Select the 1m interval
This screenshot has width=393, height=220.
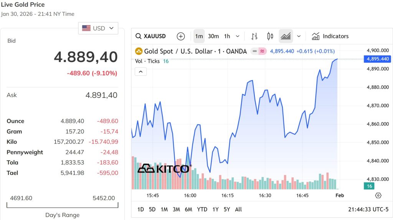coord(199,36)
